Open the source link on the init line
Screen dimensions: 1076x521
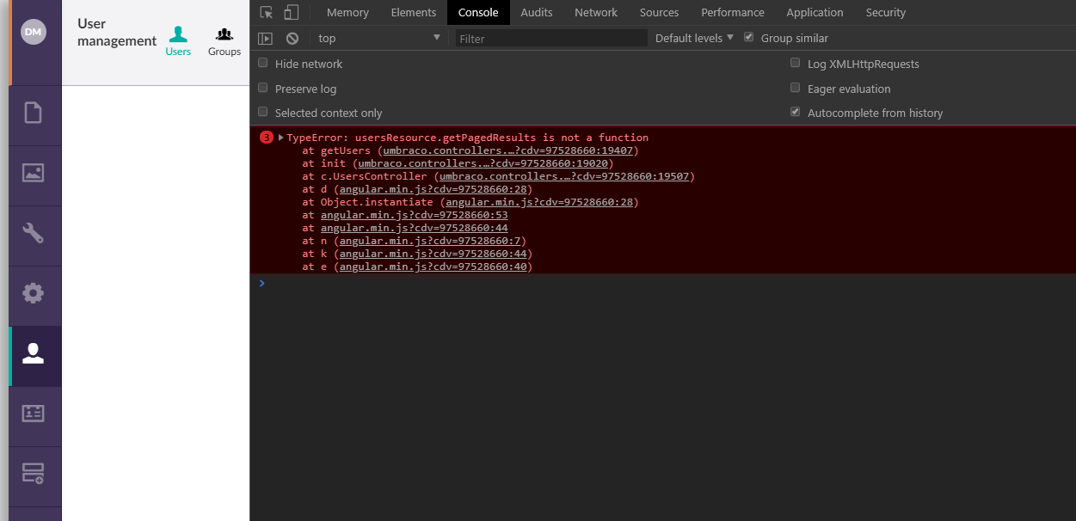483,163
